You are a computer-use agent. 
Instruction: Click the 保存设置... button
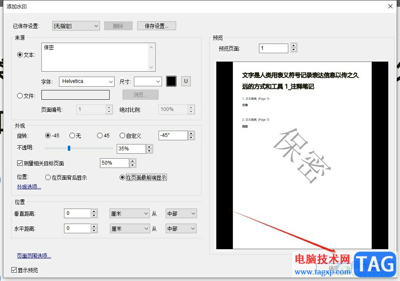click(156, 26)
